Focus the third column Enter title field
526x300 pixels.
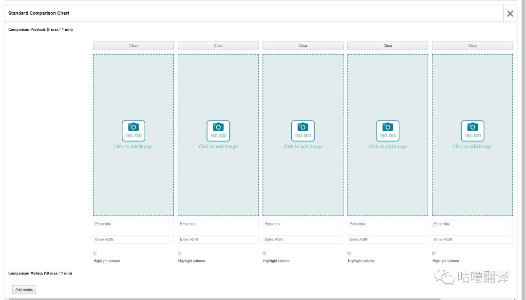pyautogui.click(x=303, y=224)
